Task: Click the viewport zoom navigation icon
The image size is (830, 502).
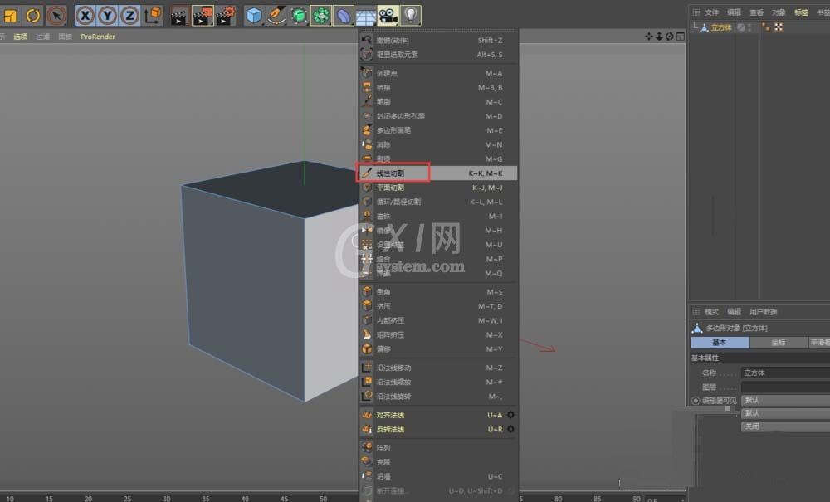Action: pos(659,37)
